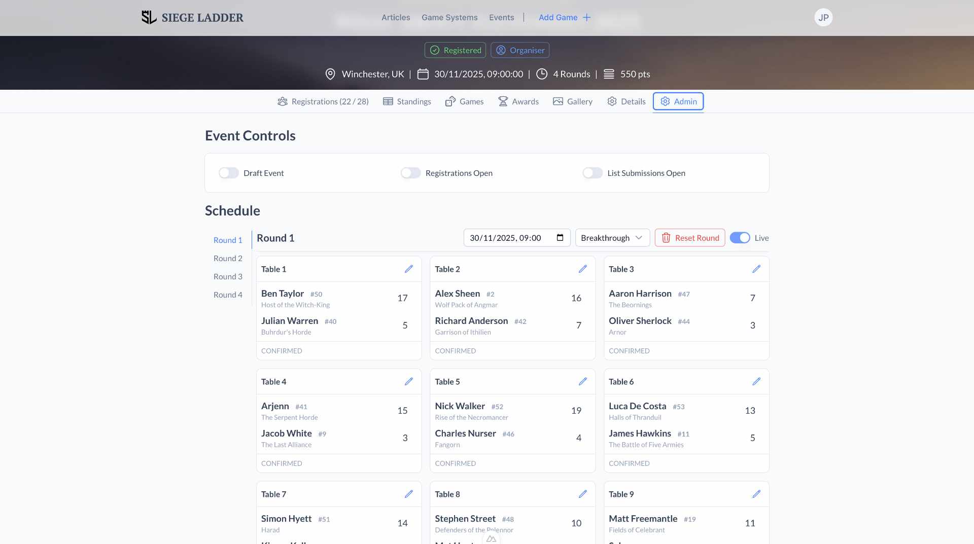
Task: Click the pencil icon on Table 2
Action: pos(582,269)
